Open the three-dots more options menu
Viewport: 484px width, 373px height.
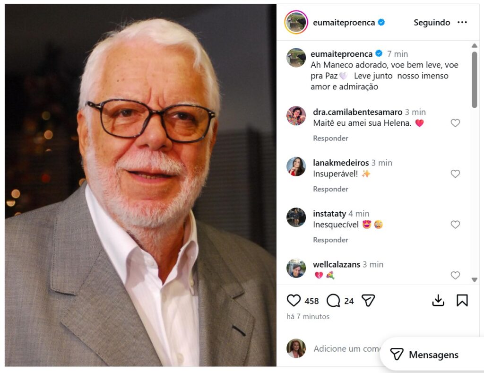coord(462,23)
